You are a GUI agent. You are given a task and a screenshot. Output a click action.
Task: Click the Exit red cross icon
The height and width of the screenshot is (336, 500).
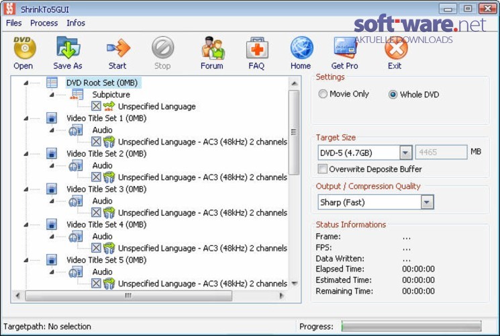(396, 48)
